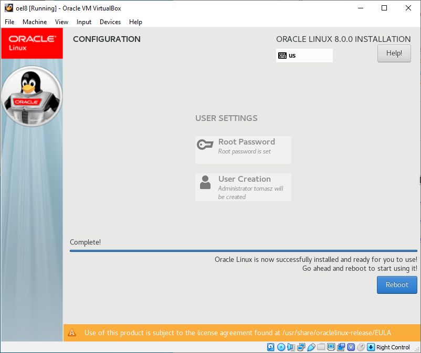Open the USB devices status icon
This screenshot has width=421, height=353.
(311, 347)
